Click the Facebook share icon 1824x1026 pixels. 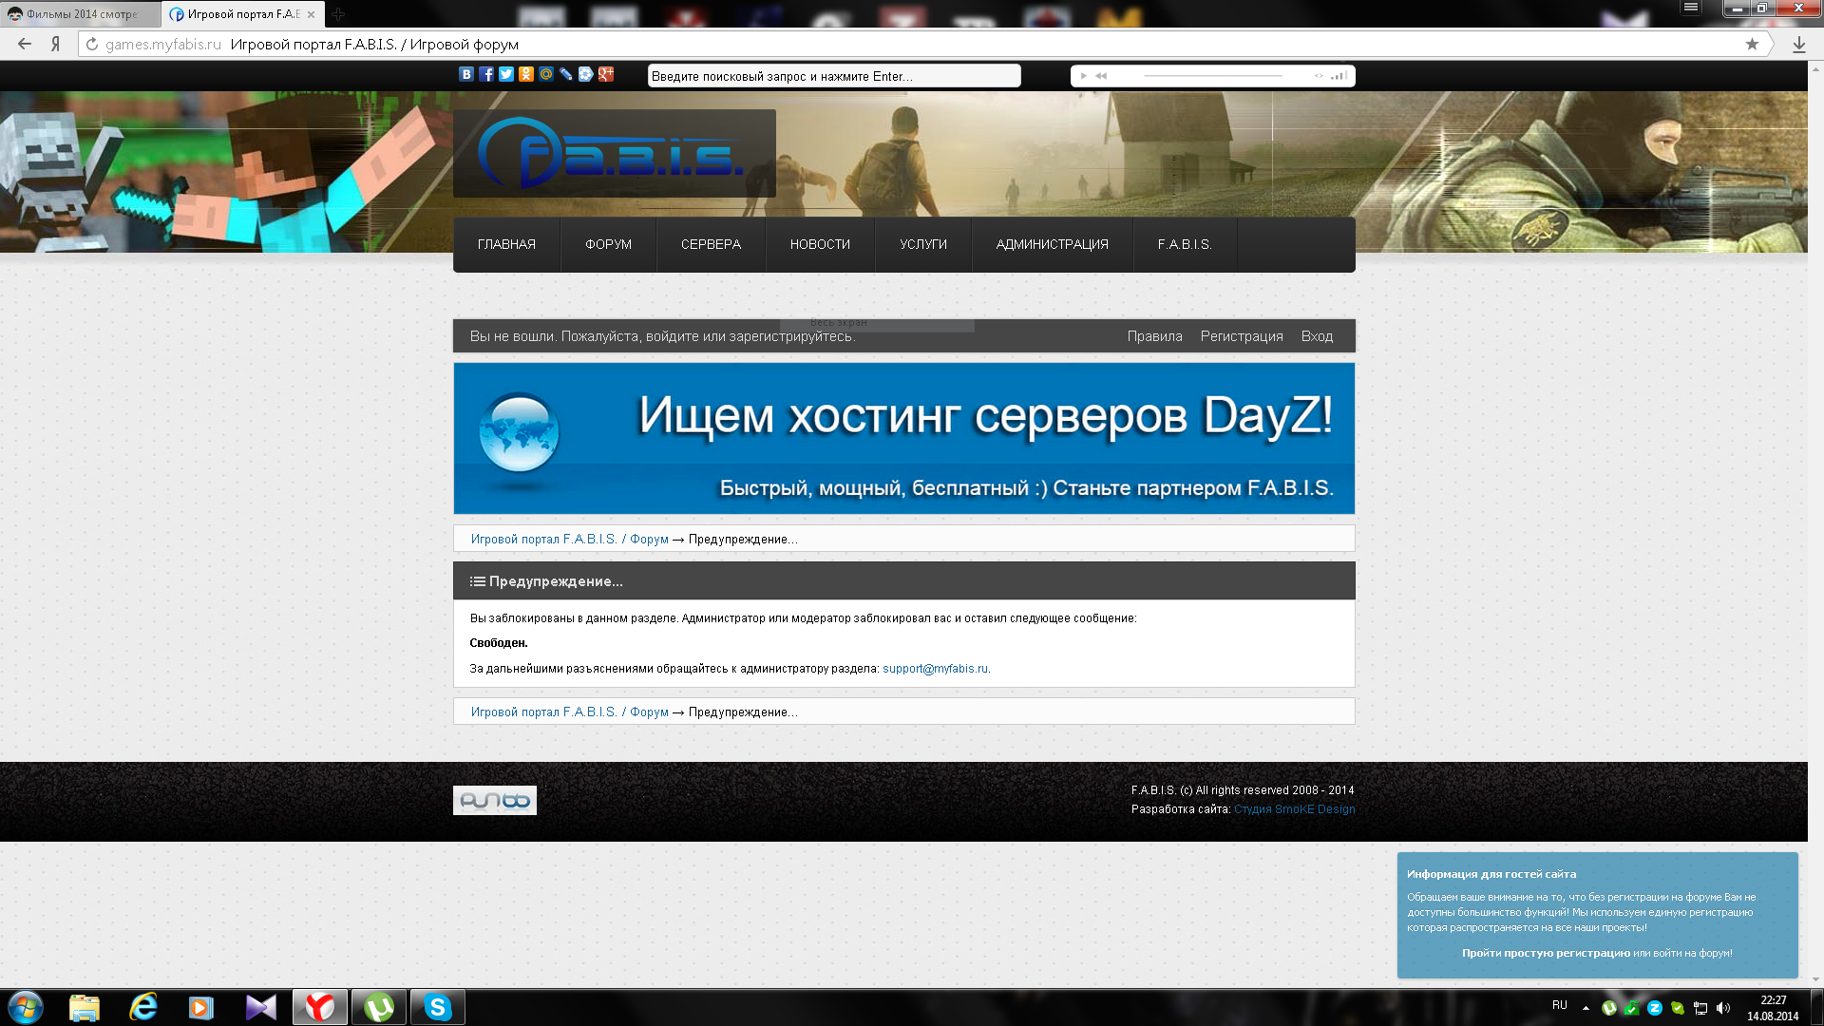[x=486, y=74]
